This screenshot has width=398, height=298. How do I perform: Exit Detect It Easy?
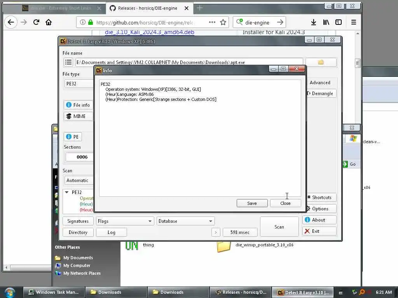[319, 231]
